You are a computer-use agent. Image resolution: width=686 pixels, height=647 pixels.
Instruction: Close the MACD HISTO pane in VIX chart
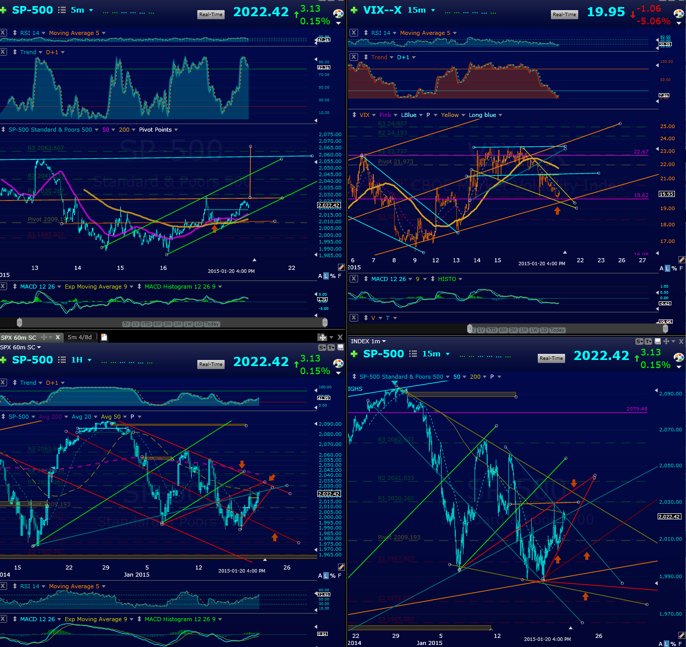(x=354, y=279)
